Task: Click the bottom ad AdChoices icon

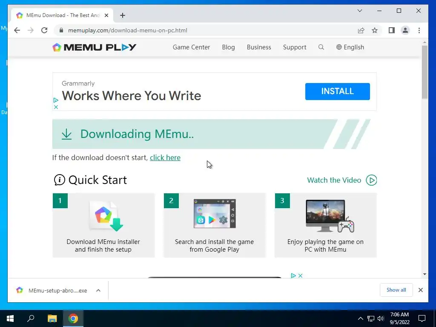Action: tap(293, 275)
